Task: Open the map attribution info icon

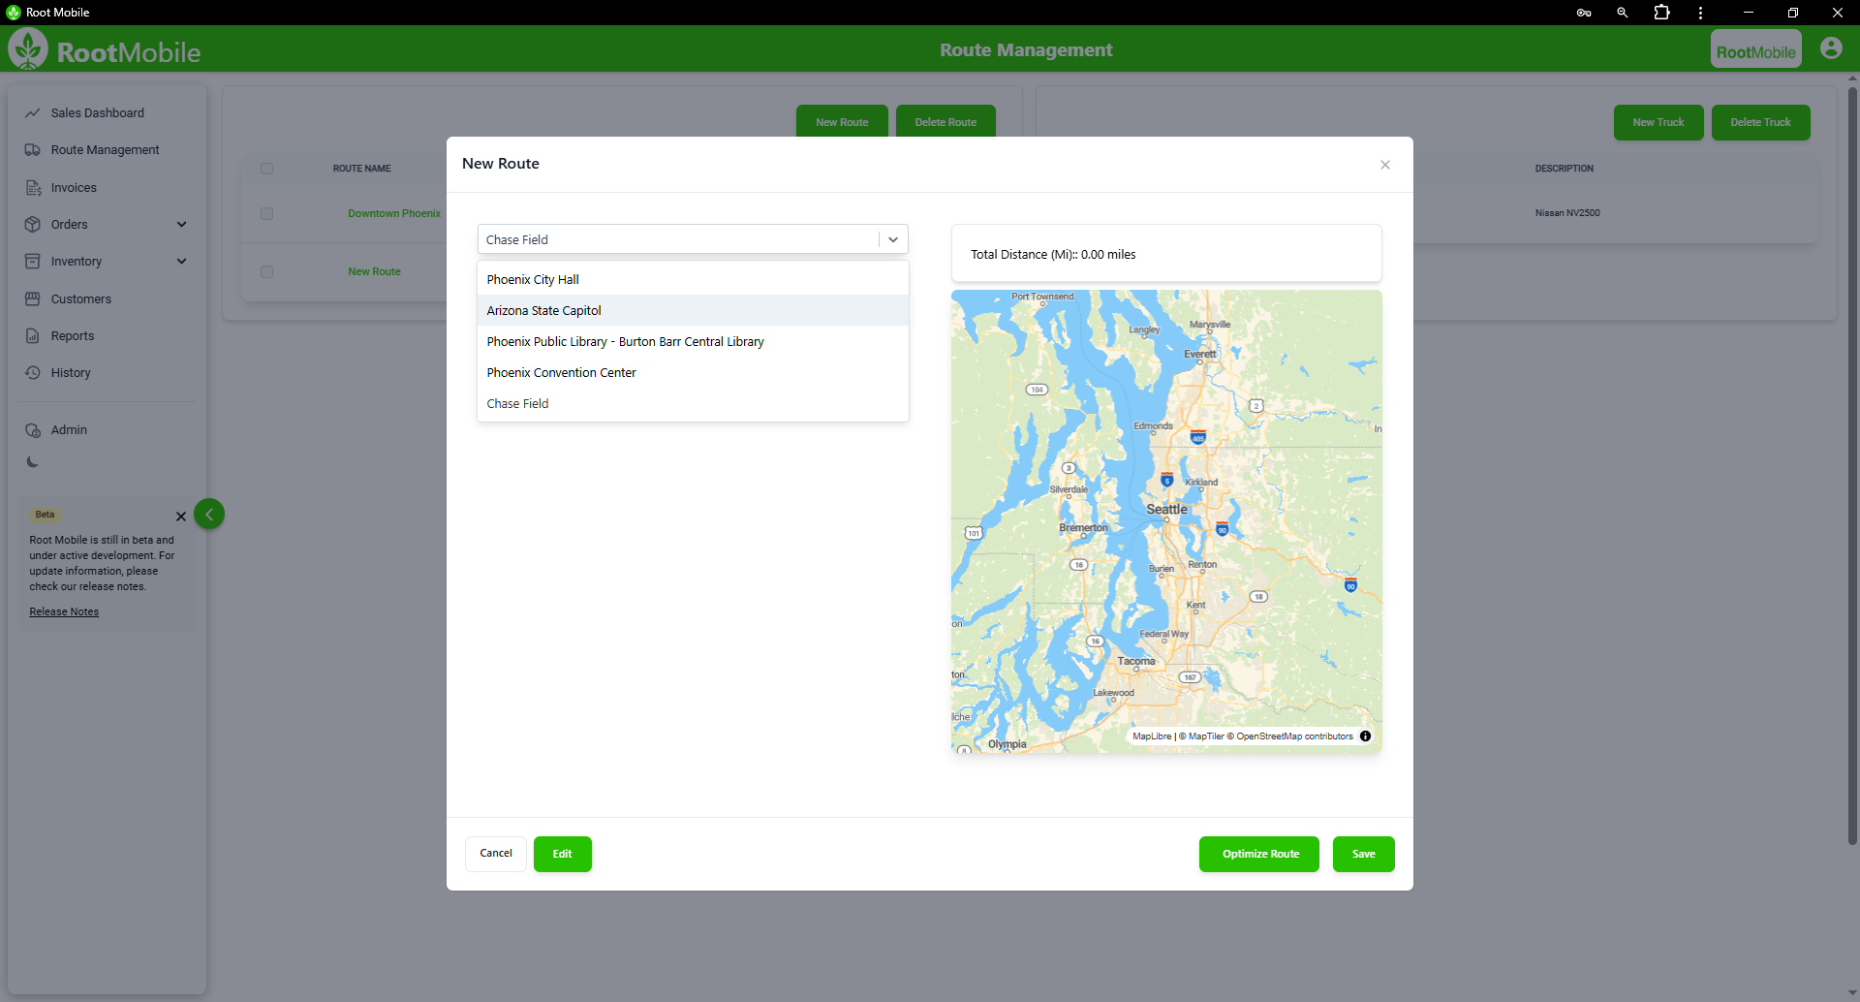Action: 1366,736
